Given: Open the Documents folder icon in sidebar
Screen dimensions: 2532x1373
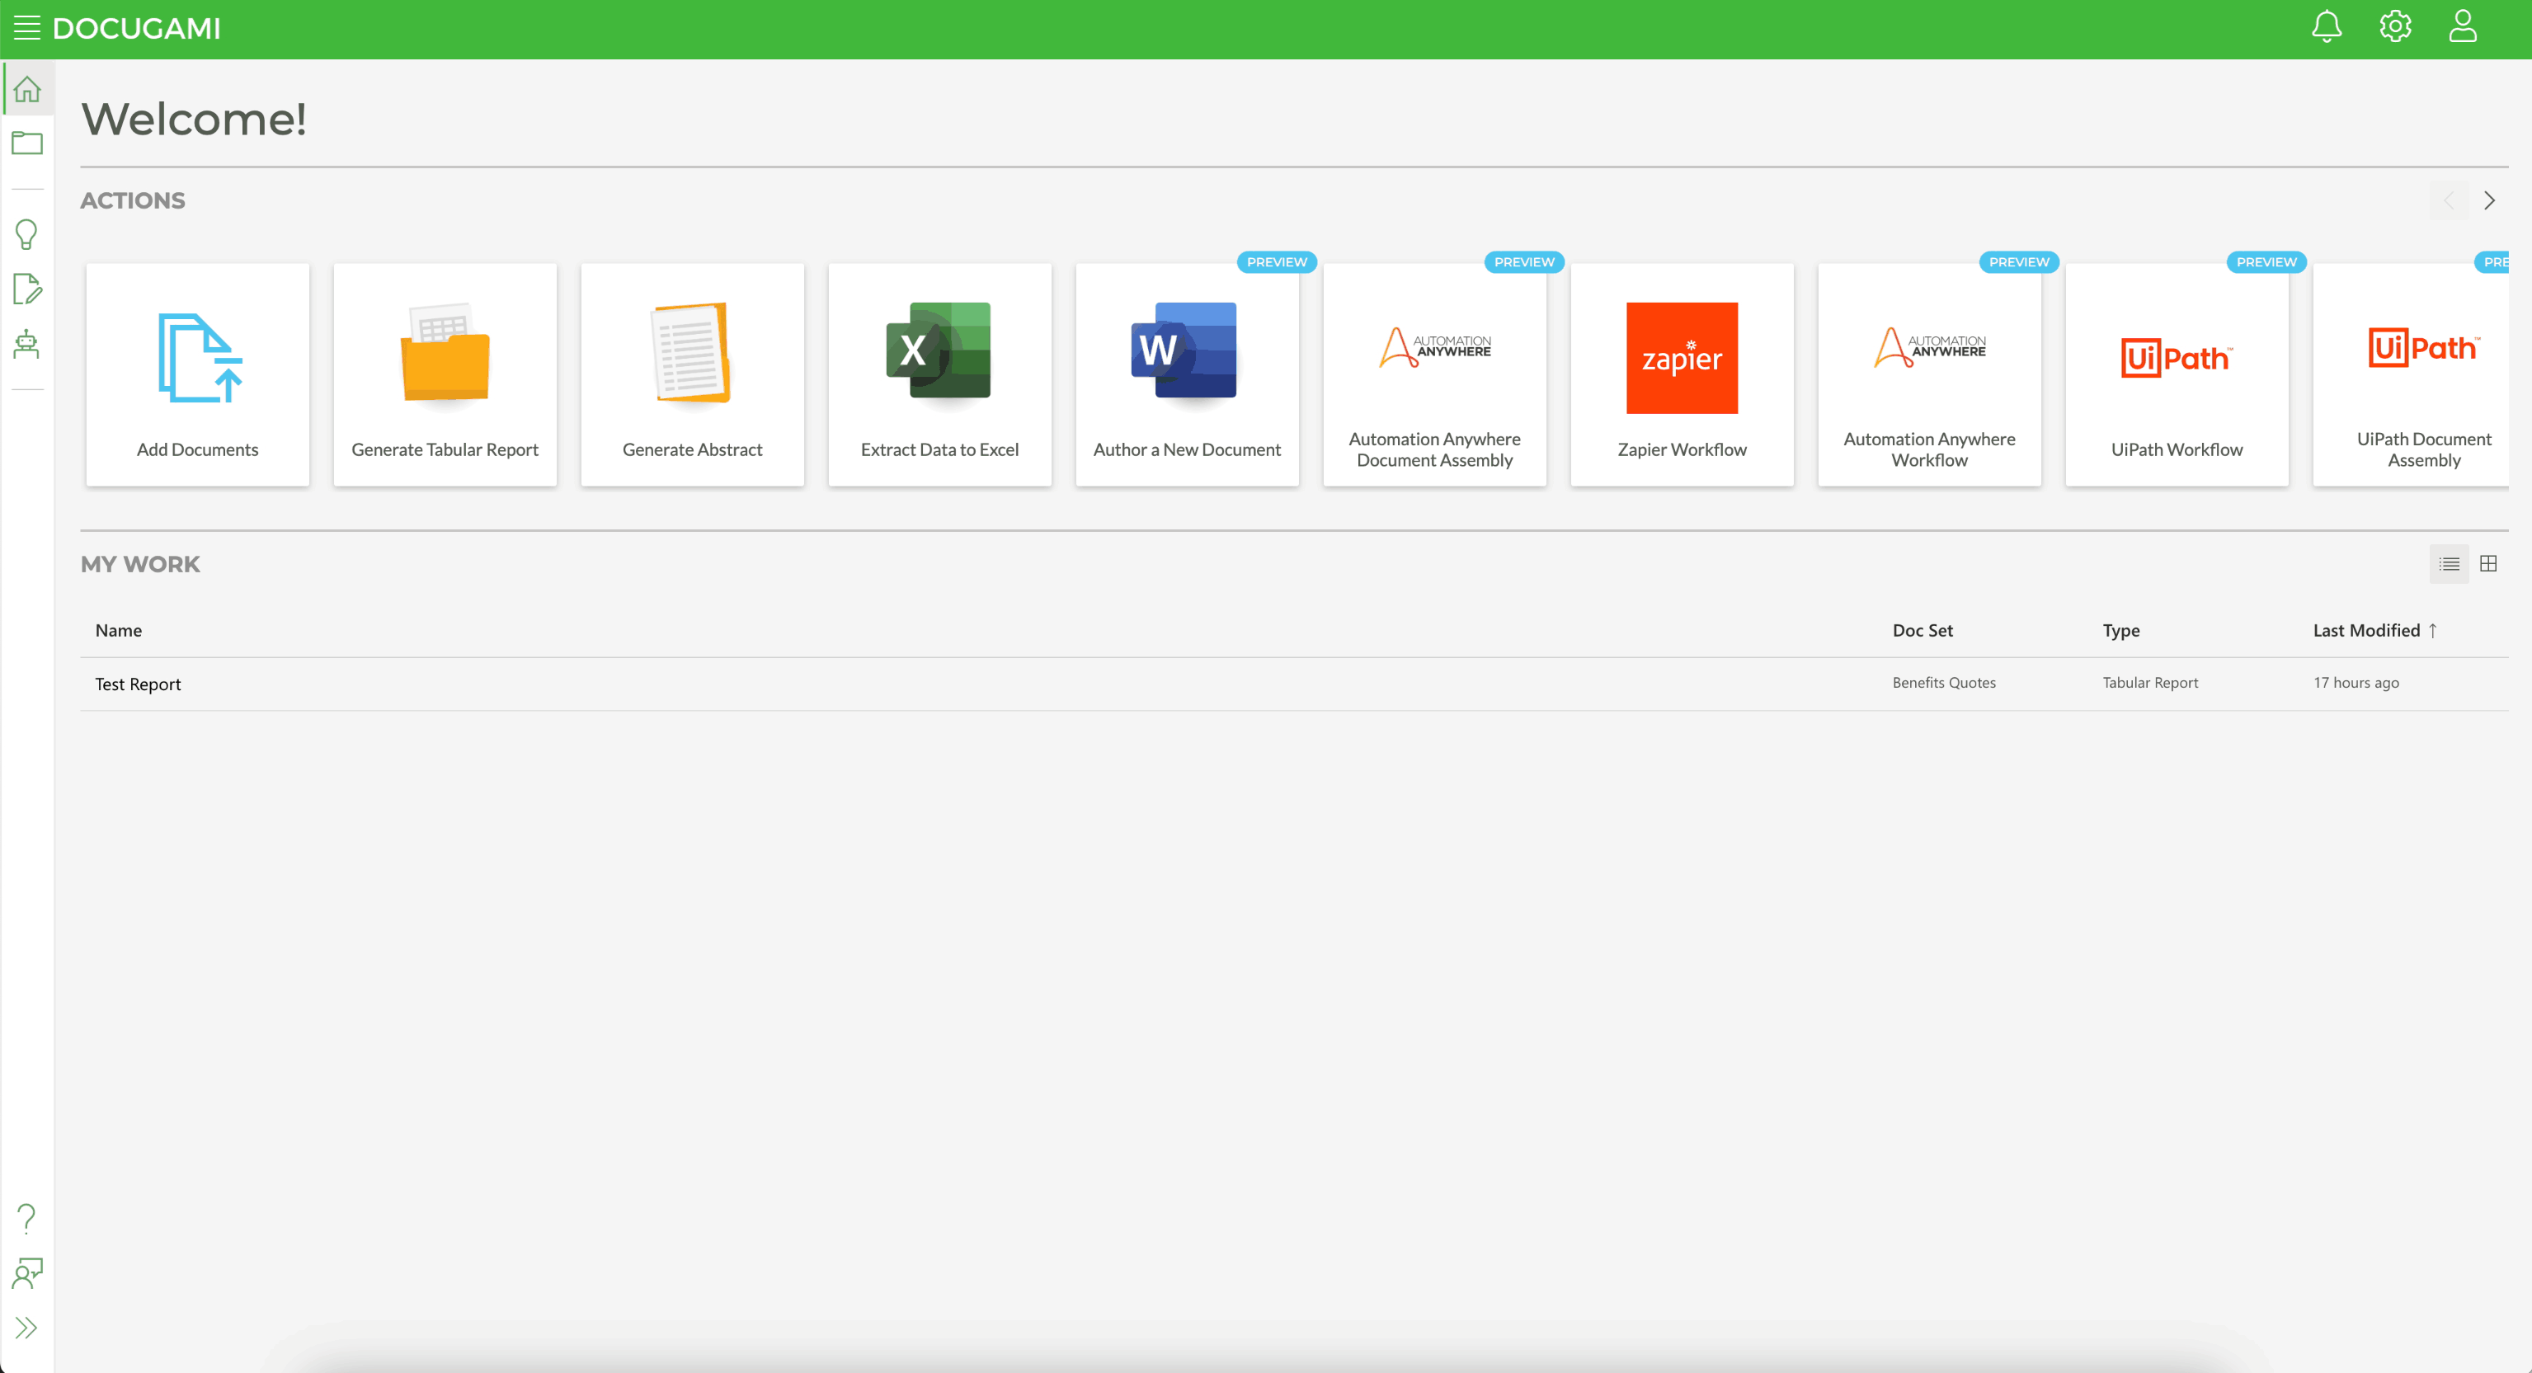Looking at the screenshot, I should coord(26,143).
